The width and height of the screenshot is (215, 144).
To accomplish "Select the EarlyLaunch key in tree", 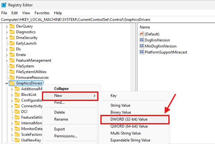I will click(x=26, y=43).
